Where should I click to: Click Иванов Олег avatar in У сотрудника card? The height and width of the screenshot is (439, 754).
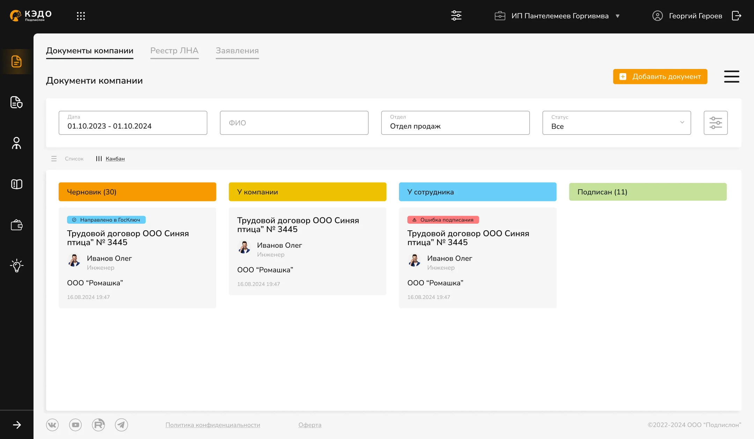(x=414, y=261)
